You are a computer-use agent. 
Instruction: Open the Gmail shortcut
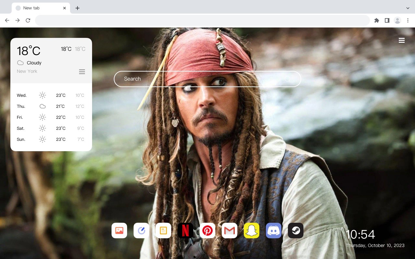(x=230, y=231)
